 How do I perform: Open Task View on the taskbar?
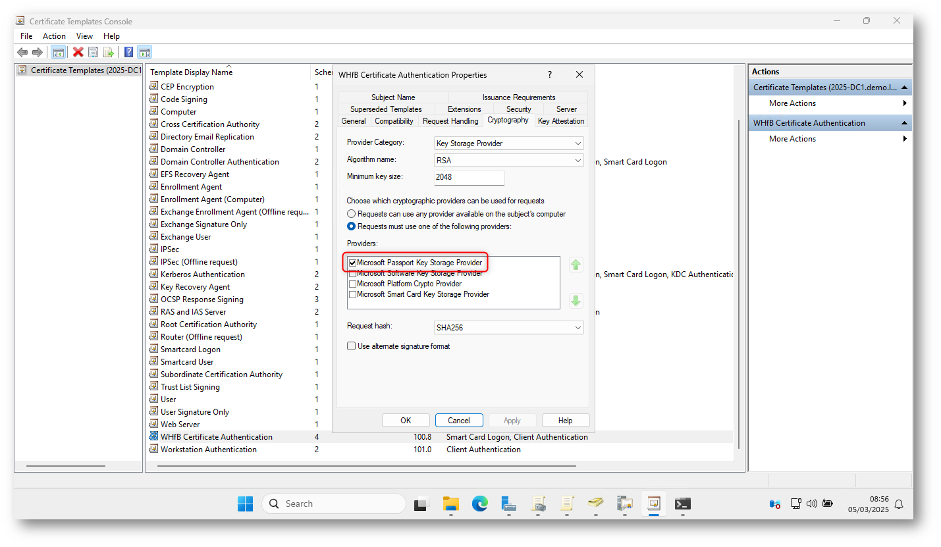(420, 504)
